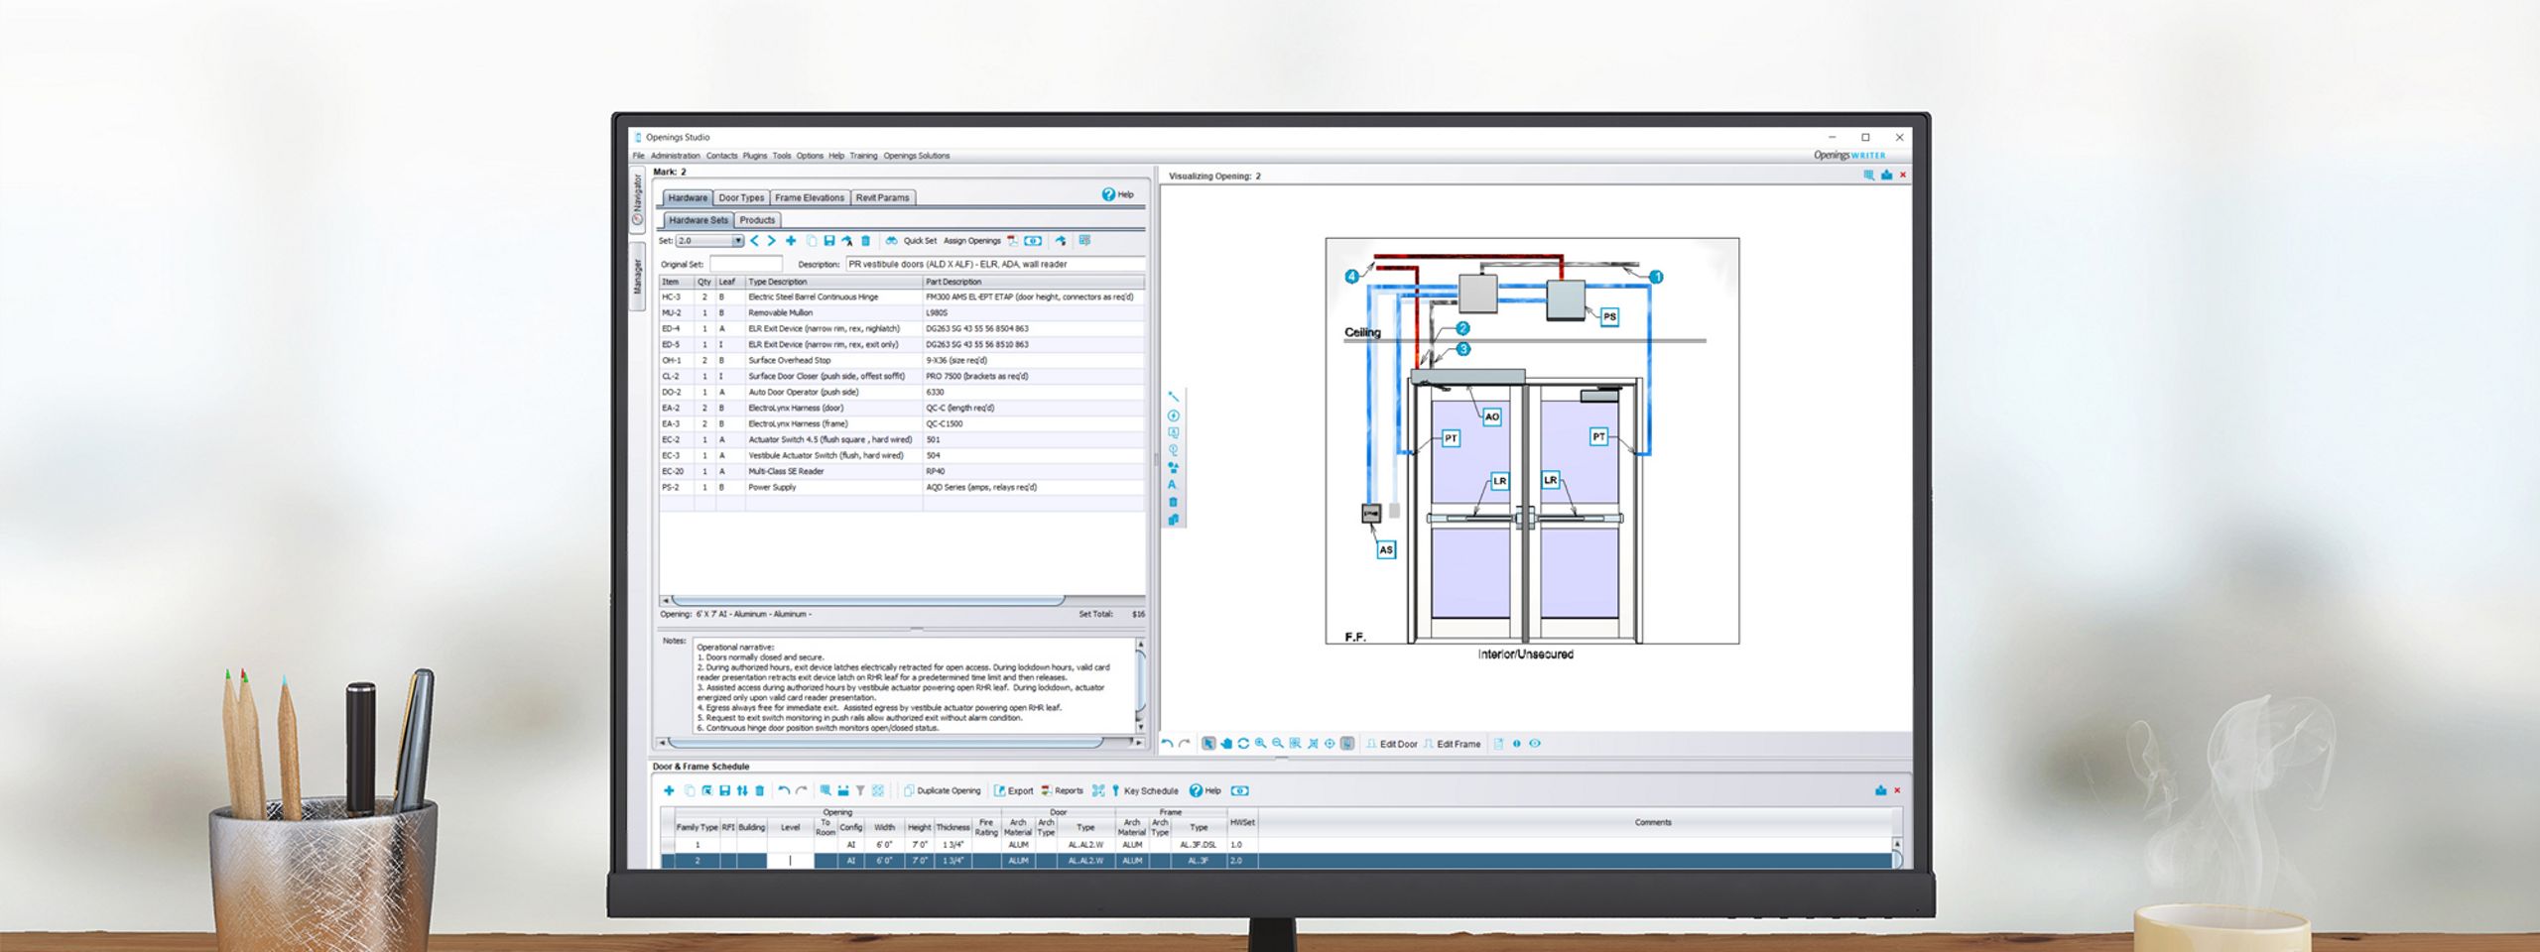Screen dimensions: 2540x952
Task: Click zoom in magnifier below the drawing
Action: (x=1260, y=744)
